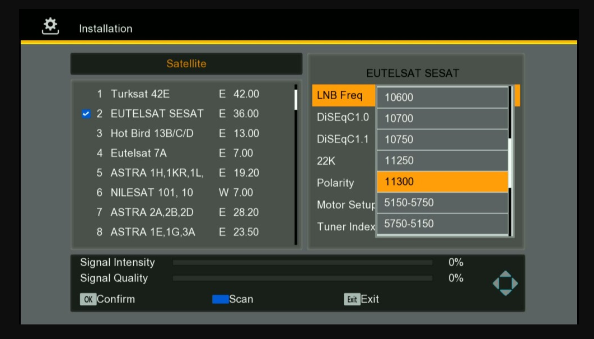Select NILESAT 101 satellite entry
The width and height of the screenshot is (594, 339).
tap(151, 192)
